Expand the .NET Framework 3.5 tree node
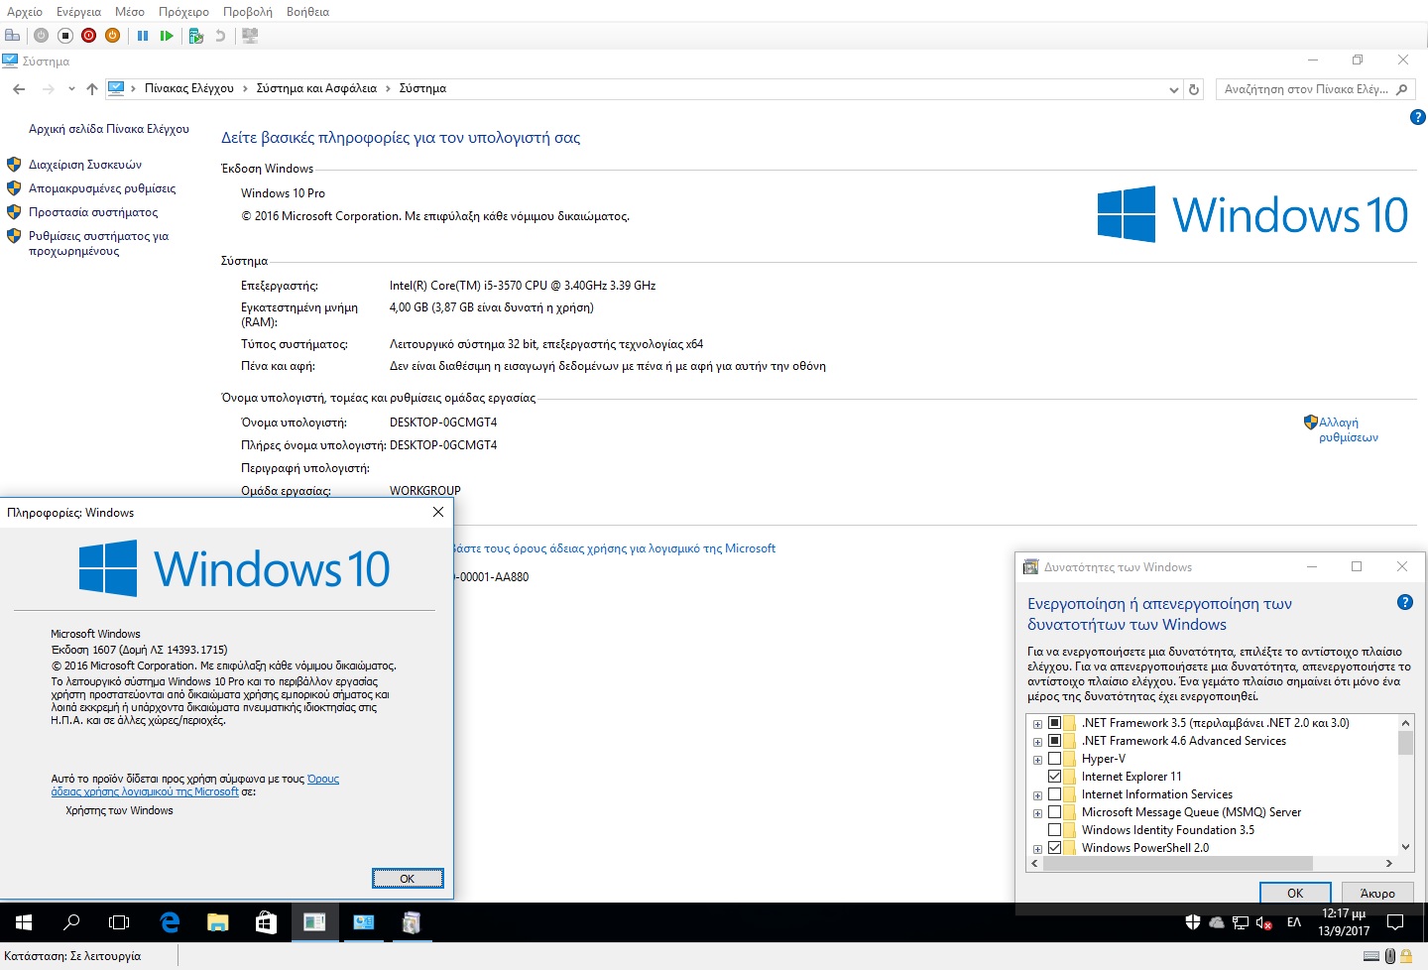1428x970 pixels. [1037, 724]
